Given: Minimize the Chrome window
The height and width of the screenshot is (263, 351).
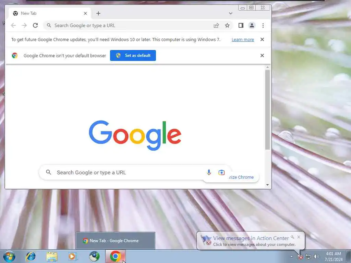Looking at the screenshot, I should coord(243,8).
